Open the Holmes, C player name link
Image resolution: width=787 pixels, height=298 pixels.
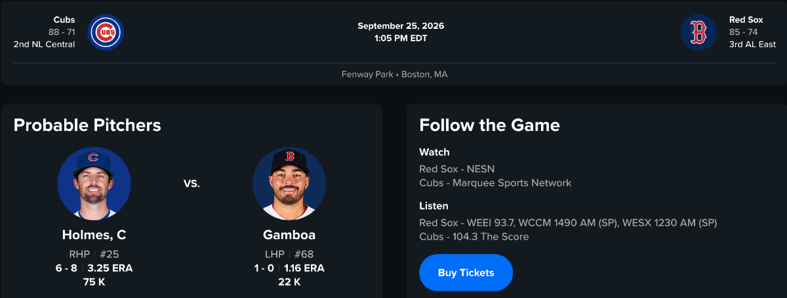coord(94,234)
